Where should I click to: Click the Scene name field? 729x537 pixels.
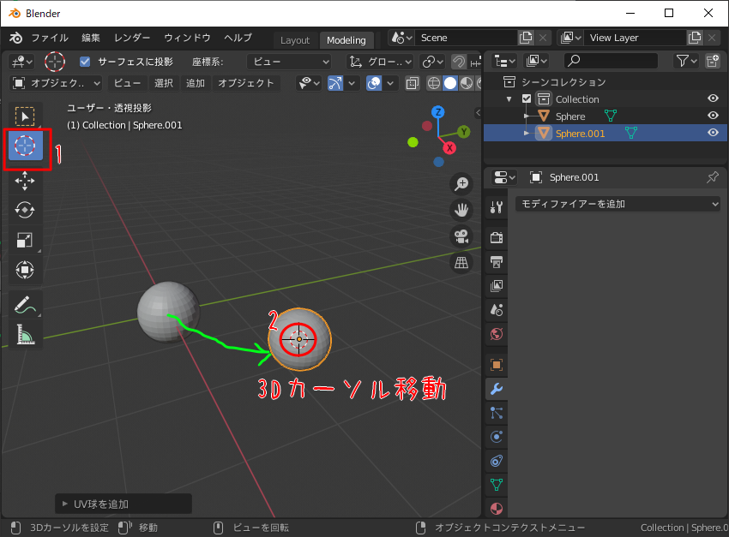(466, 38)
